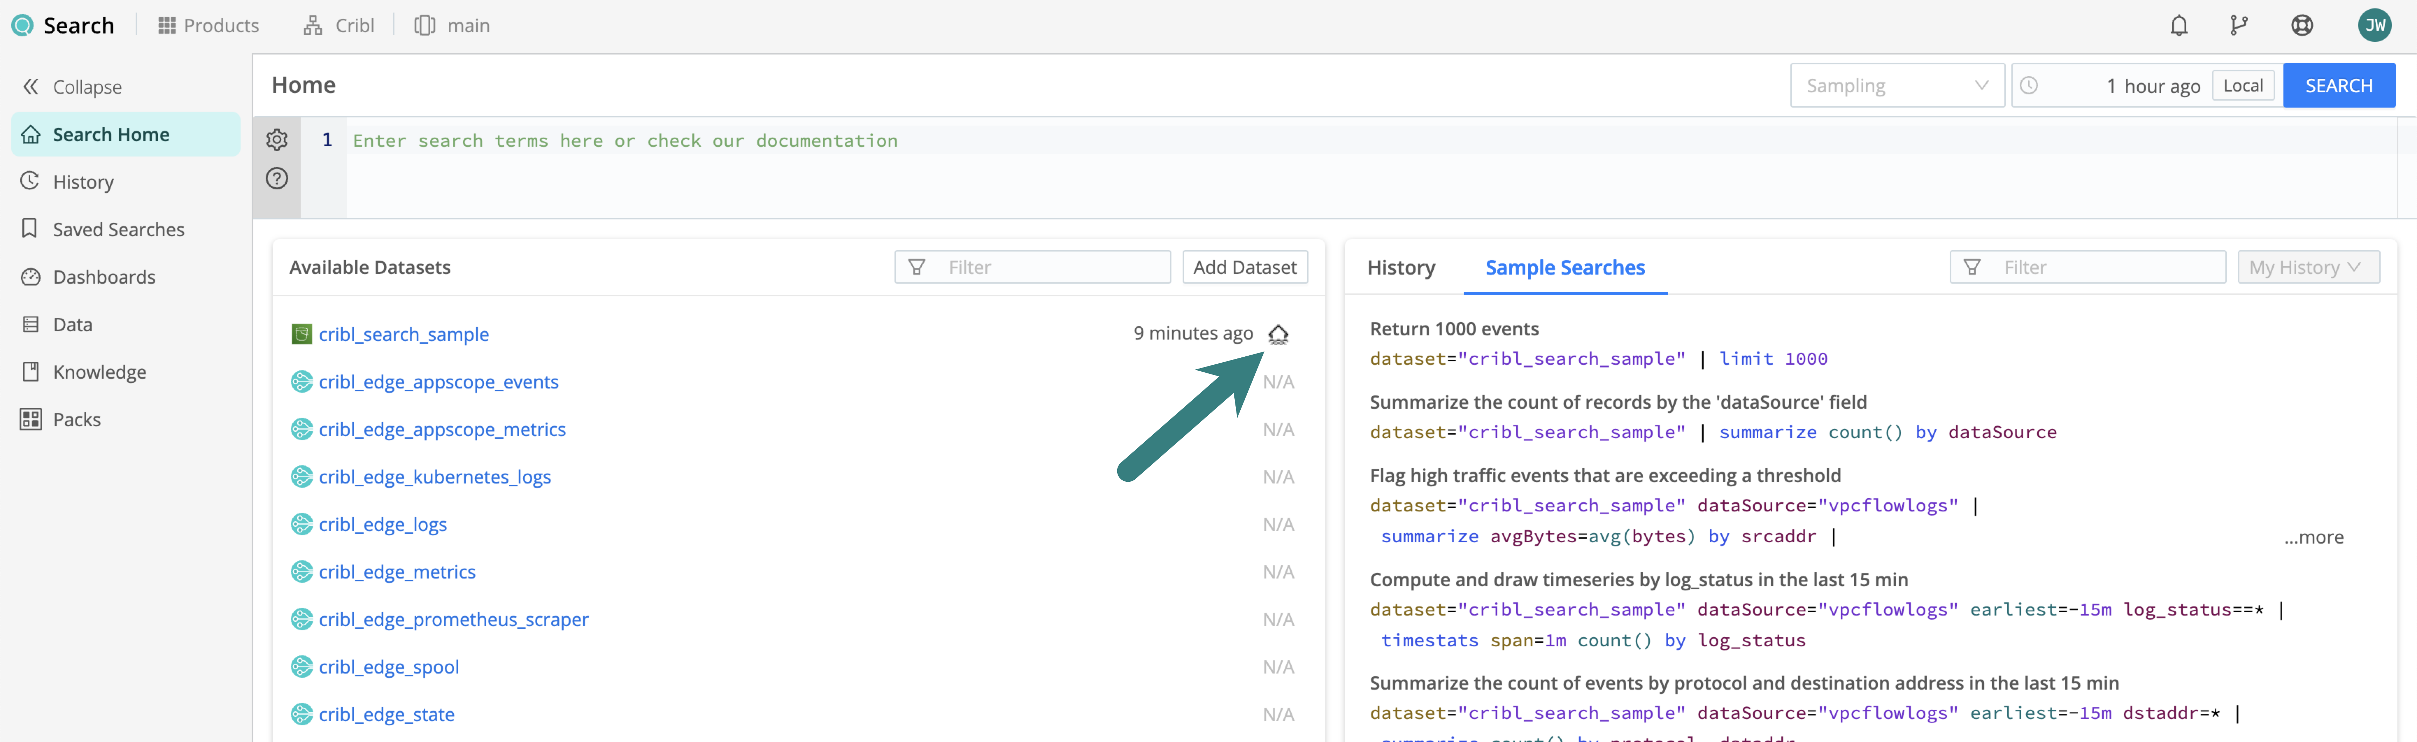The height and width of the screenshot is (742, 2417).
Task: Switch to the History tab
Action: 1401,268
